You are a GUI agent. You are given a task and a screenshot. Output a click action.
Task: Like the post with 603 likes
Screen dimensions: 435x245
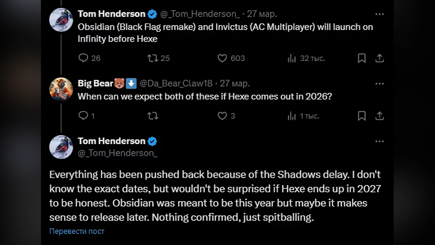click(222, 58)
